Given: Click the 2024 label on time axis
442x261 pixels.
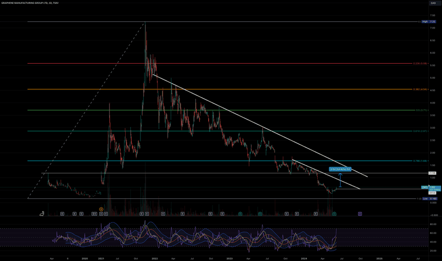Looking at the screenshot, I should point(304,259).
